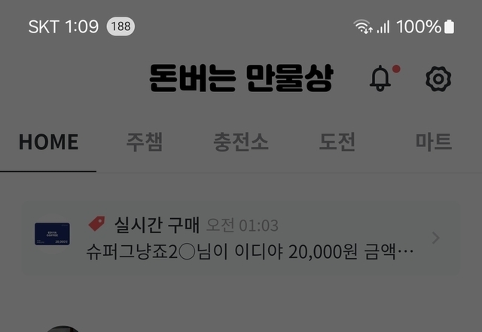
Task: Tap the red price tag icon
Action: tap(97, 223)
